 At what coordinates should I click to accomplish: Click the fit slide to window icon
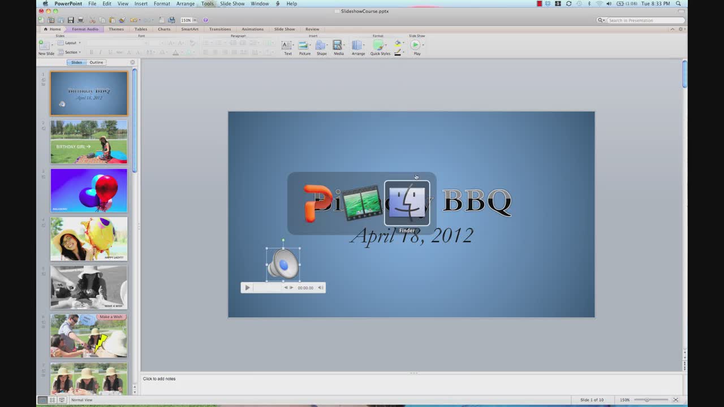pyautogui.click(x=675, y=400)
